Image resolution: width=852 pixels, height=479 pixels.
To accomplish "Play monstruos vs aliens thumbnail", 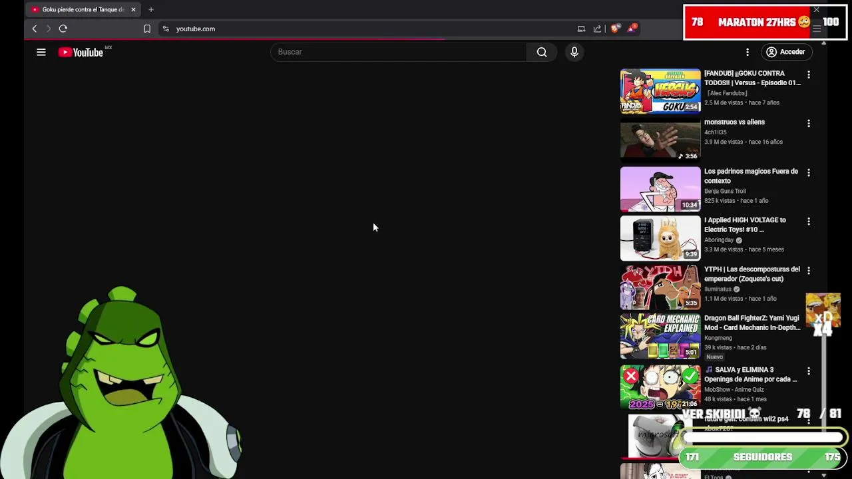I will [660, 140].
